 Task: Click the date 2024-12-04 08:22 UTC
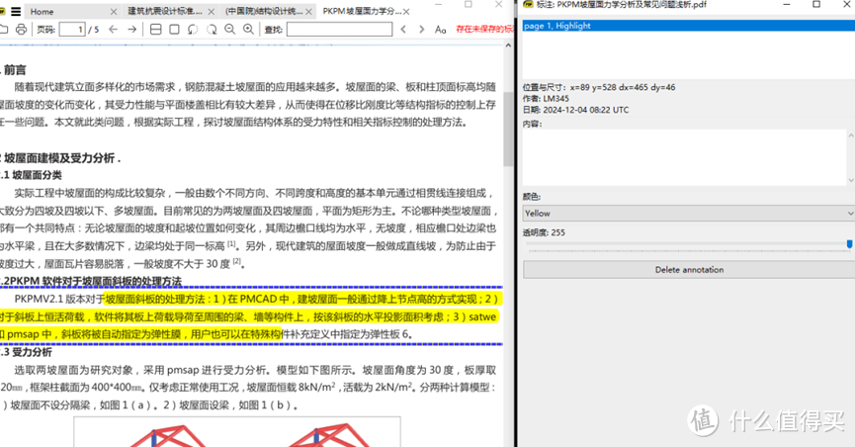pyautogui.click(x=585, y=110)
